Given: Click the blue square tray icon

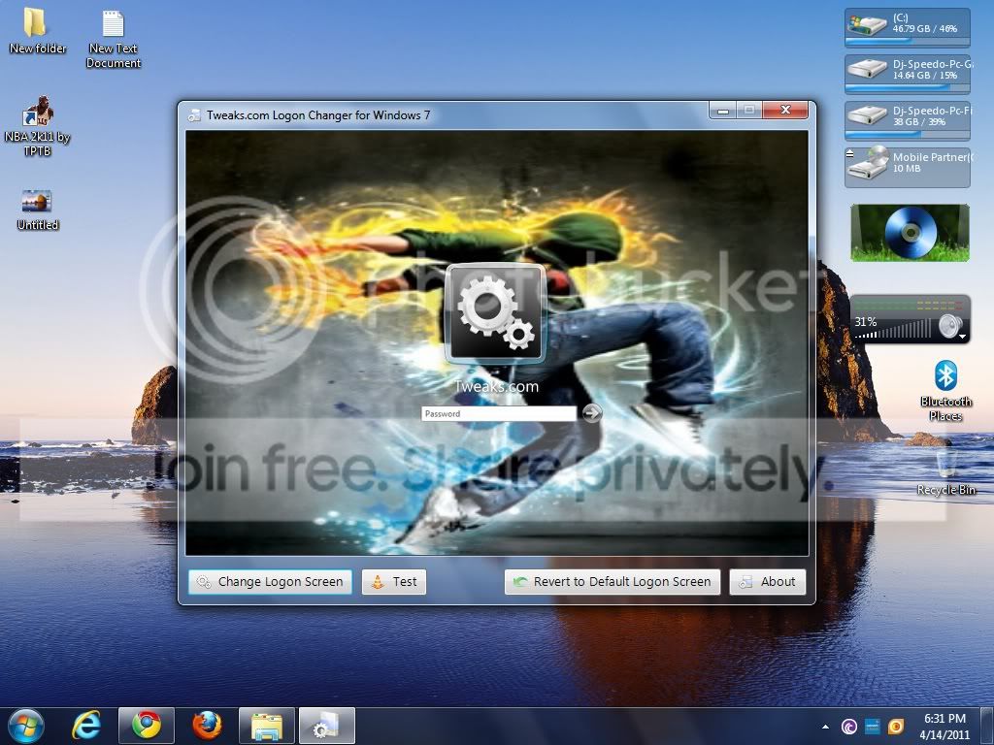Looking at the screenshot, I should (x=873, y=727).
